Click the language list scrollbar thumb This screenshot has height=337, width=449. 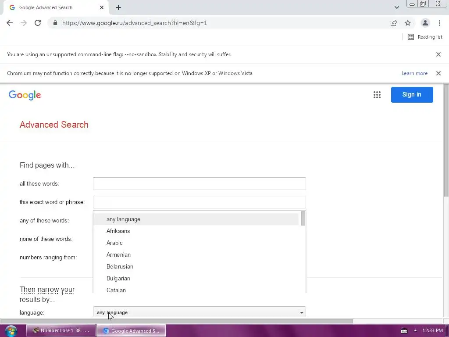(x=303, y=219)
